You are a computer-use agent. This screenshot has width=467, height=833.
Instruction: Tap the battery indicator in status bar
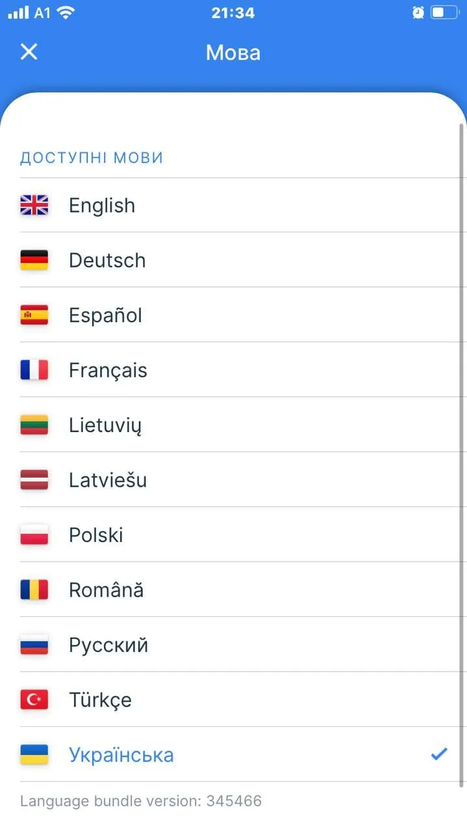tap(445, 12)
